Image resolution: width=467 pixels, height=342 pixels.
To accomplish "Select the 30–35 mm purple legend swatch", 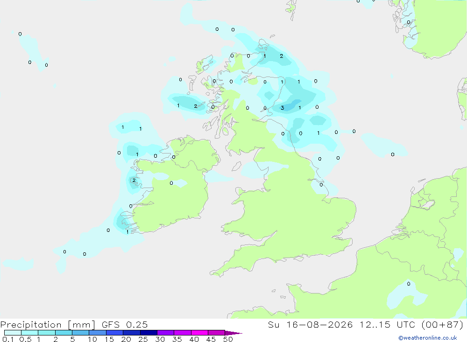I will pos(166,333).
